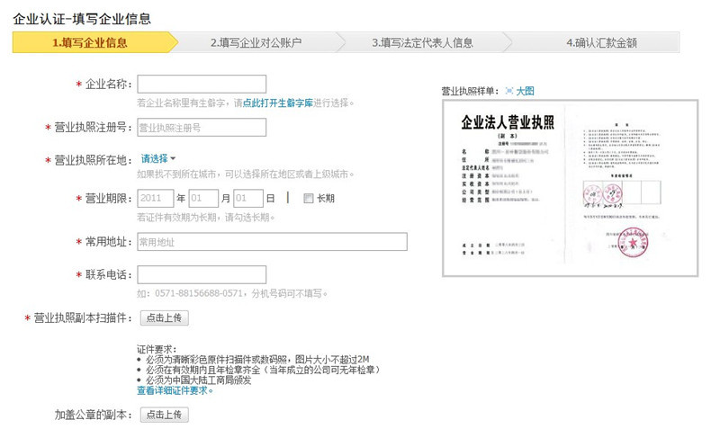Click 点击上传 for 营业执照副本扫描件
The image size is (720, 429).
coord(164,318)
